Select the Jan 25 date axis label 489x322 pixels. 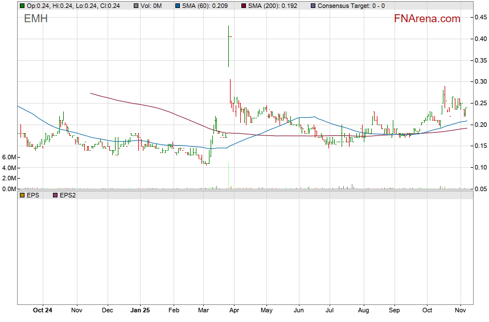tap(140, 311)
